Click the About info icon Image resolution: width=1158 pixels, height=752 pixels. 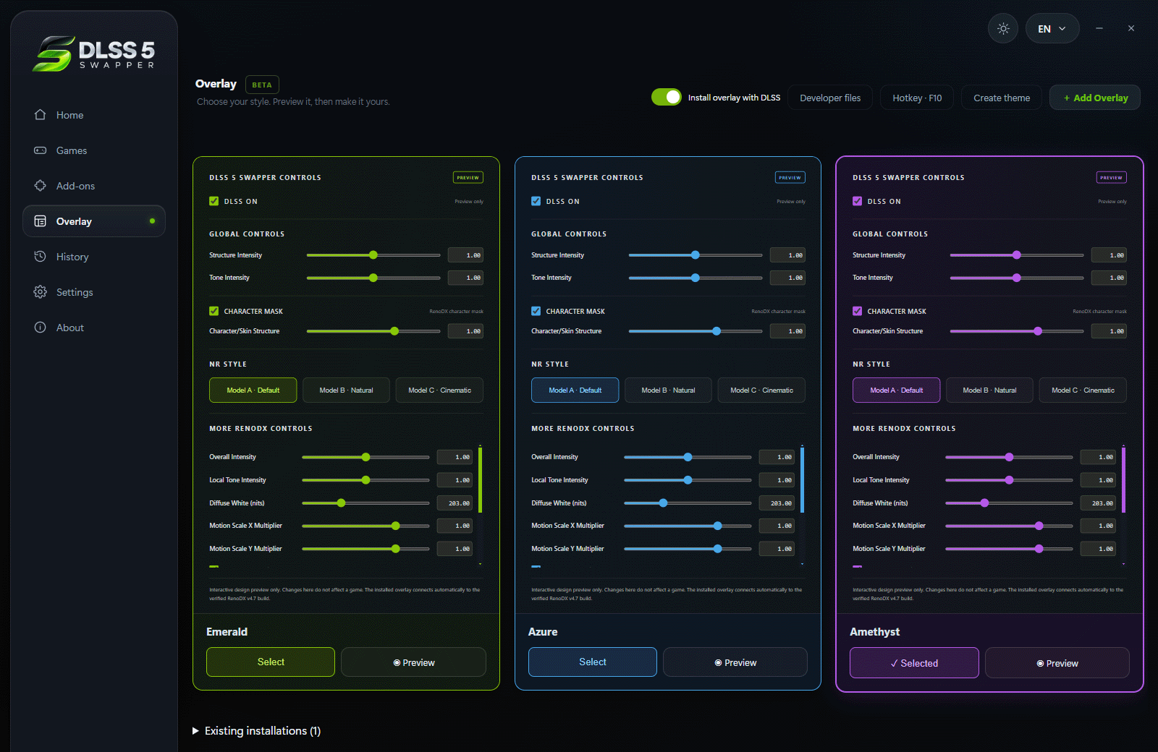tap(41, 328)
